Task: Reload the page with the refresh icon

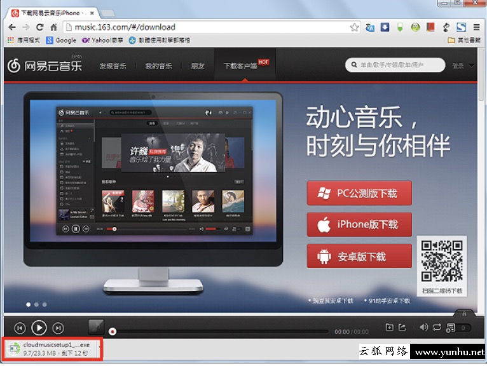Action: click(39, 27)
